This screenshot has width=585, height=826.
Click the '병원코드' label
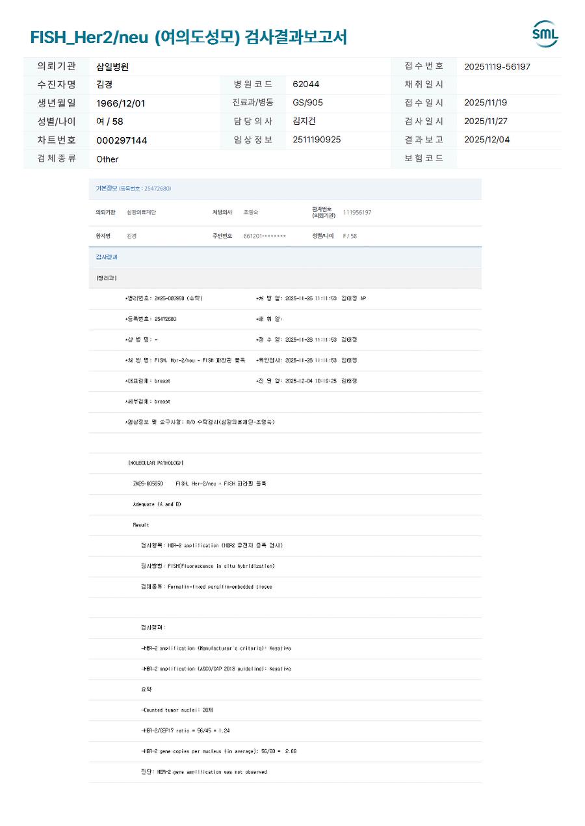tap(253, 84)
